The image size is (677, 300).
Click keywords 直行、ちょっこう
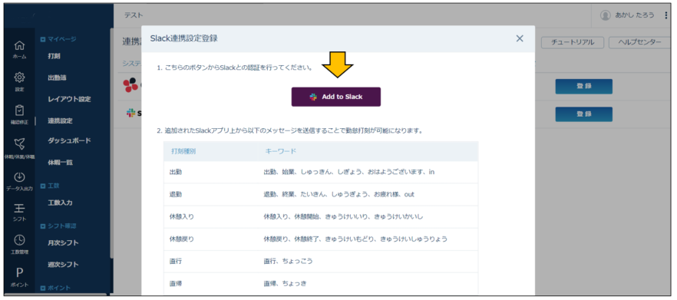point(288,261)
